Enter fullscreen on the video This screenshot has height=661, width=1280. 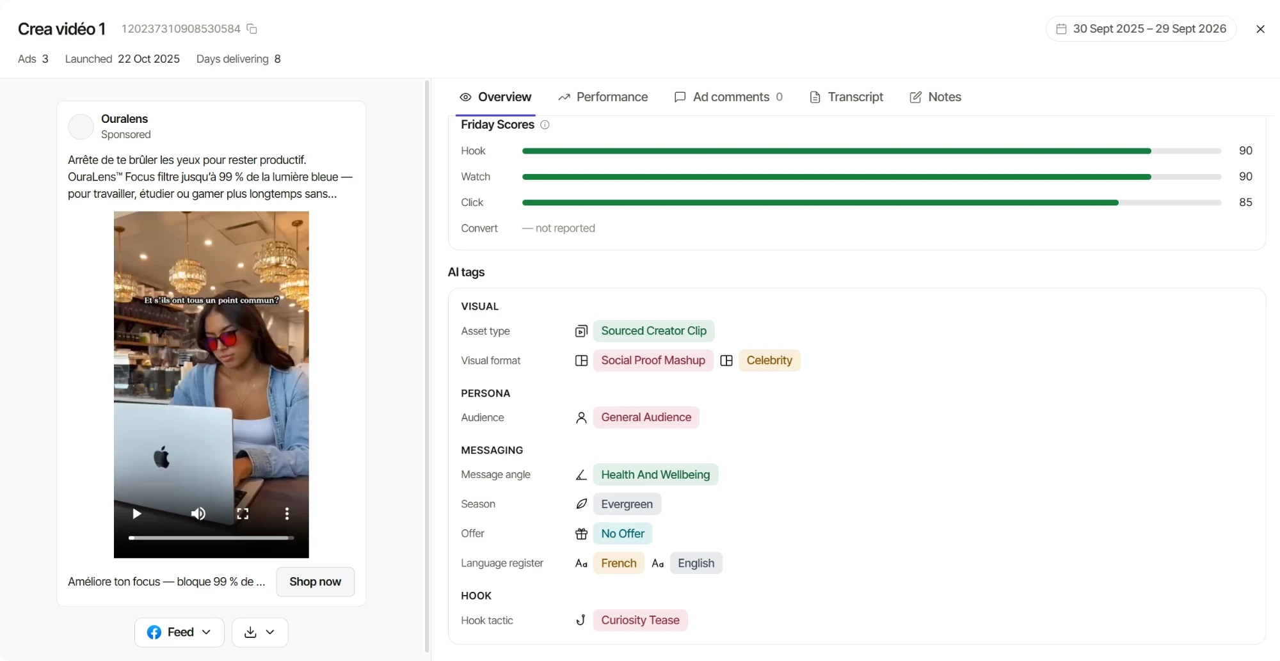tap(243, 514)
